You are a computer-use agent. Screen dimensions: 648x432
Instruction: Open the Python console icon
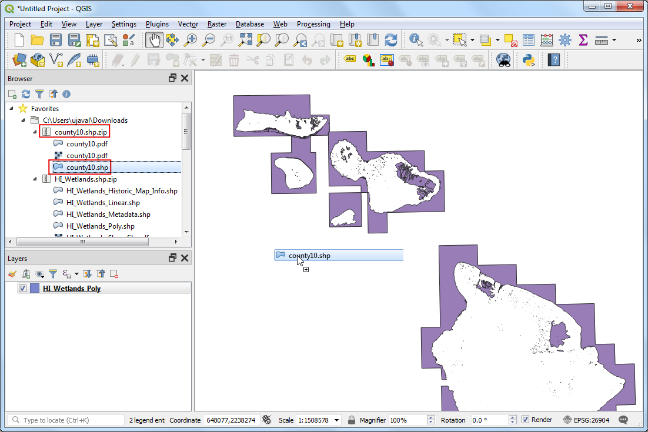tap(527, 59)
